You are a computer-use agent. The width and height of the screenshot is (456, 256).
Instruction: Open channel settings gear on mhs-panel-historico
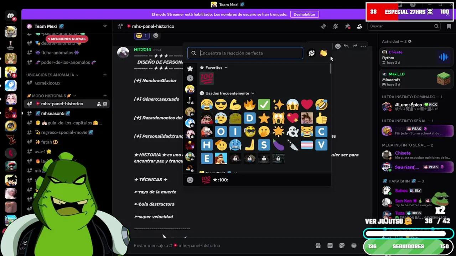[x=105, y=104]
